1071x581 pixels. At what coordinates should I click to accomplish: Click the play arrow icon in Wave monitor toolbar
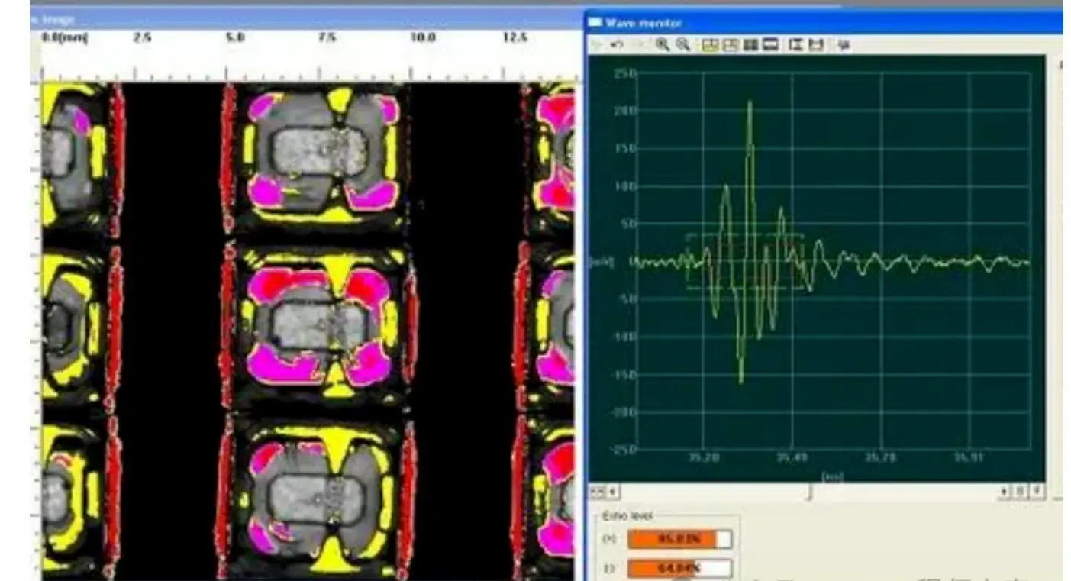597,45
